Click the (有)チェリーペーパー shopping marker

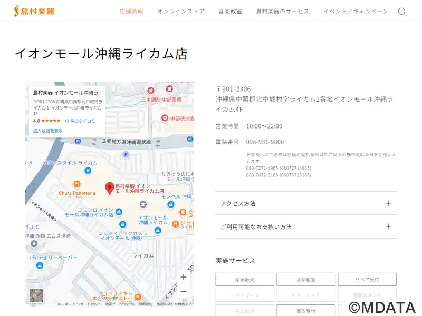click(x=40, y=266)
